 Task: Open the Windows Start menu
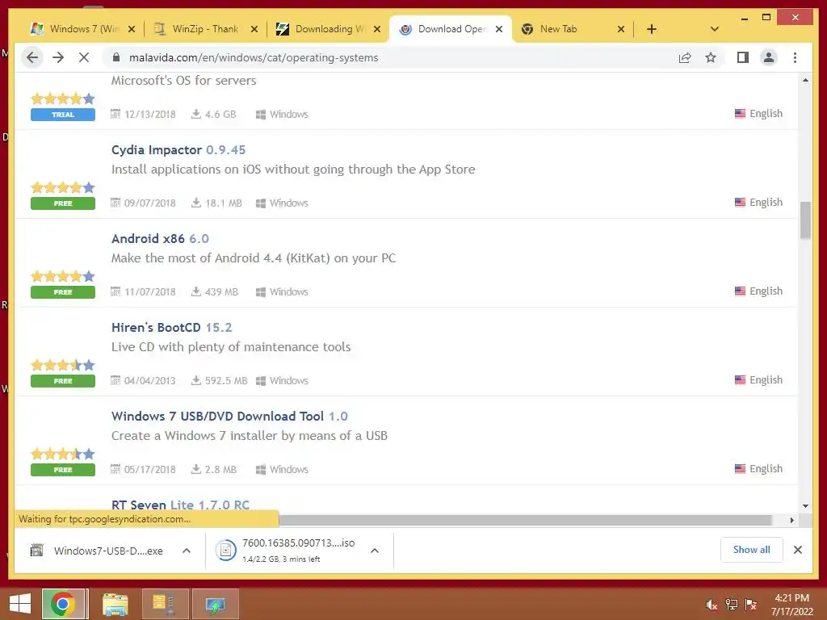[x=20, y=604]
